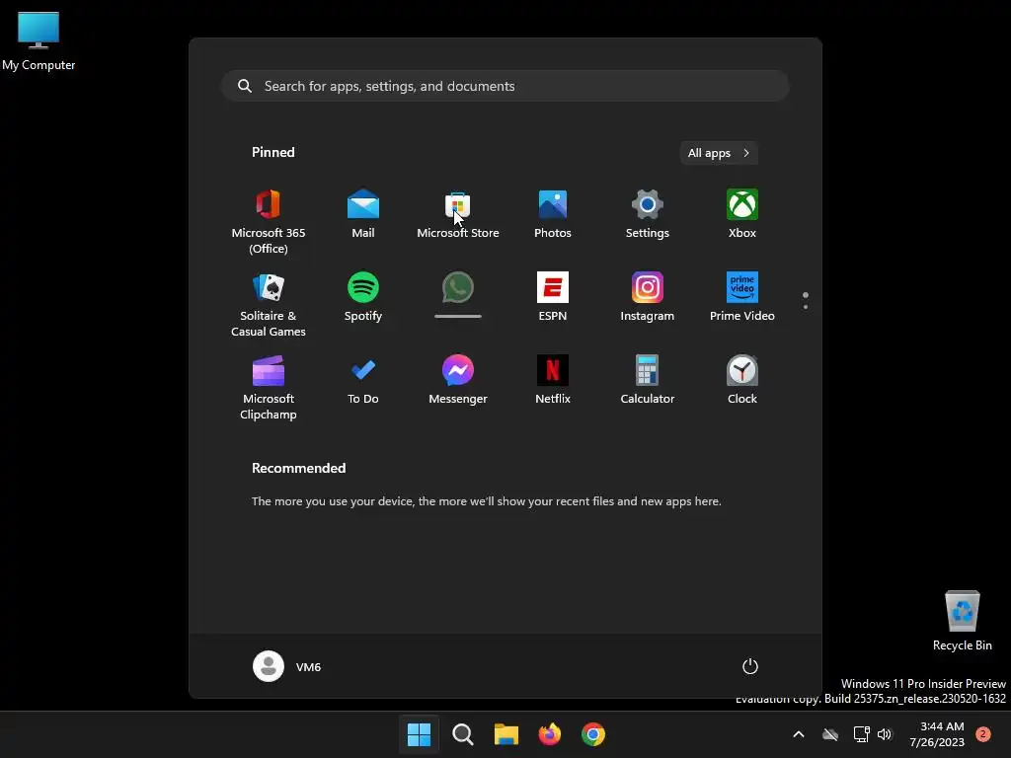The height and width of the screenshot is (758, 1011).
Task: Launch Firefox from the taskbar
Action: click(x=550, y=734)
